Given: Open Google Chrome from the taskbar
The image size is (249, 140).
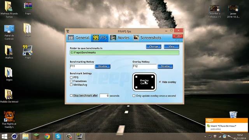Looking at the screenshot, I should [47, 136].
